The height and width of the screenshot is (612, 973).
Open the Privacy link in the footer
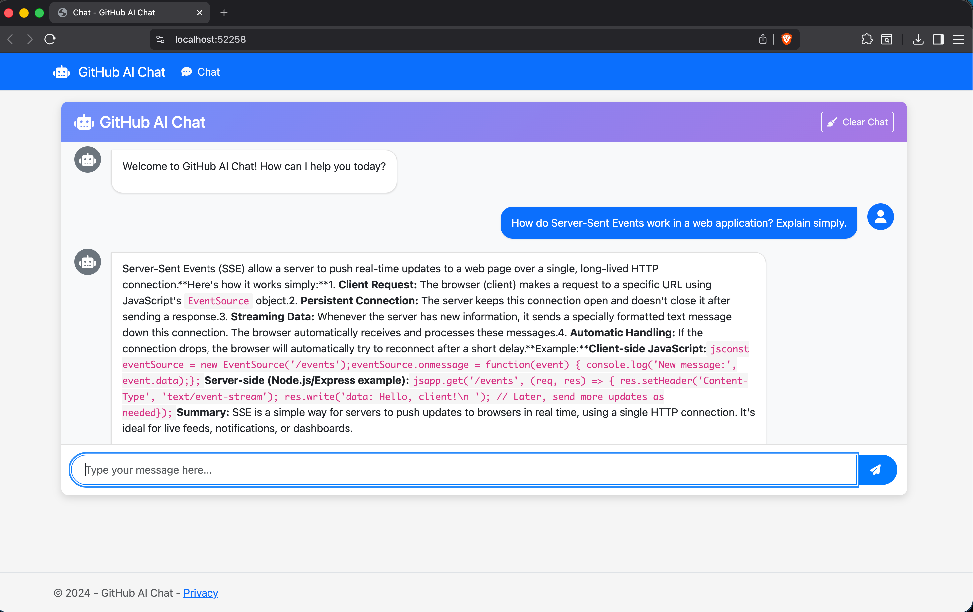(x=201, y=593)
